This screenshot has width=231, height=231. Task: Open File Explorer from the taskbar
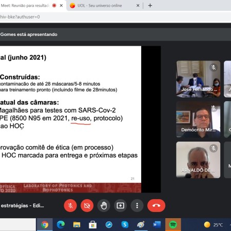[76, 224]
